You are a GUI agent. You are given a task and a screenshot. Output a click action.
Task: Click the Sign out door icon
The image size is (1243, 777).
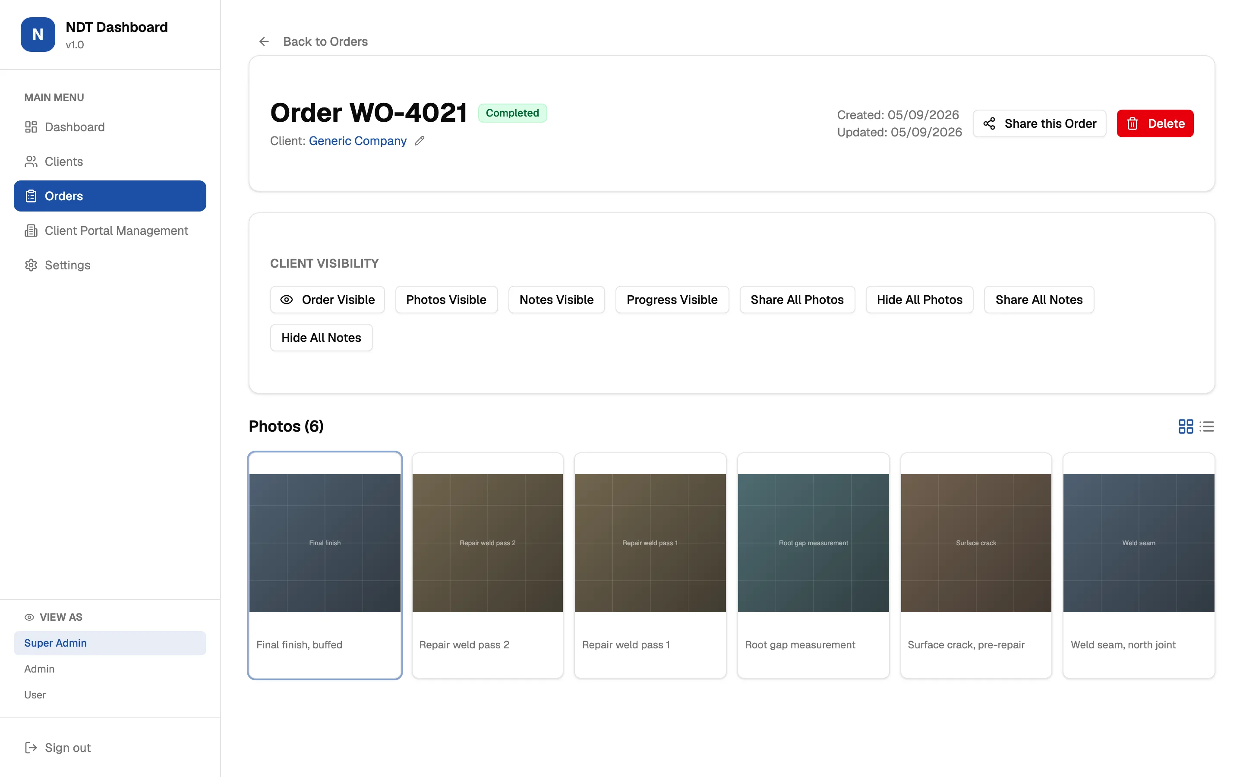point(31,748)
